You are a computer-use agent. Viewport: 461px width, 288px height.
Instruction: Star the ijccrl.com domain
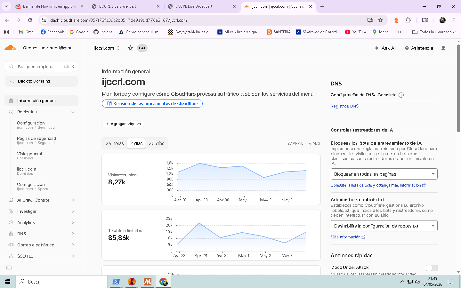[x=130, y=48]
